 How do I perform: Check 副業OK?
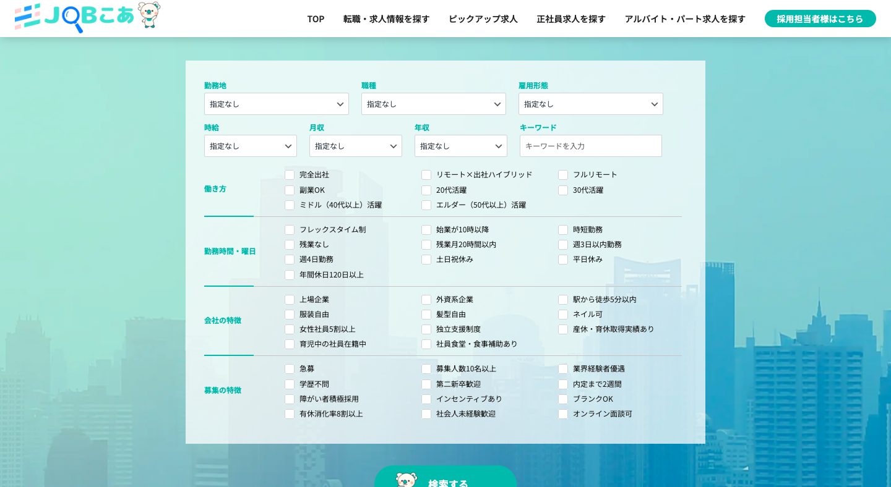(290, 190)
